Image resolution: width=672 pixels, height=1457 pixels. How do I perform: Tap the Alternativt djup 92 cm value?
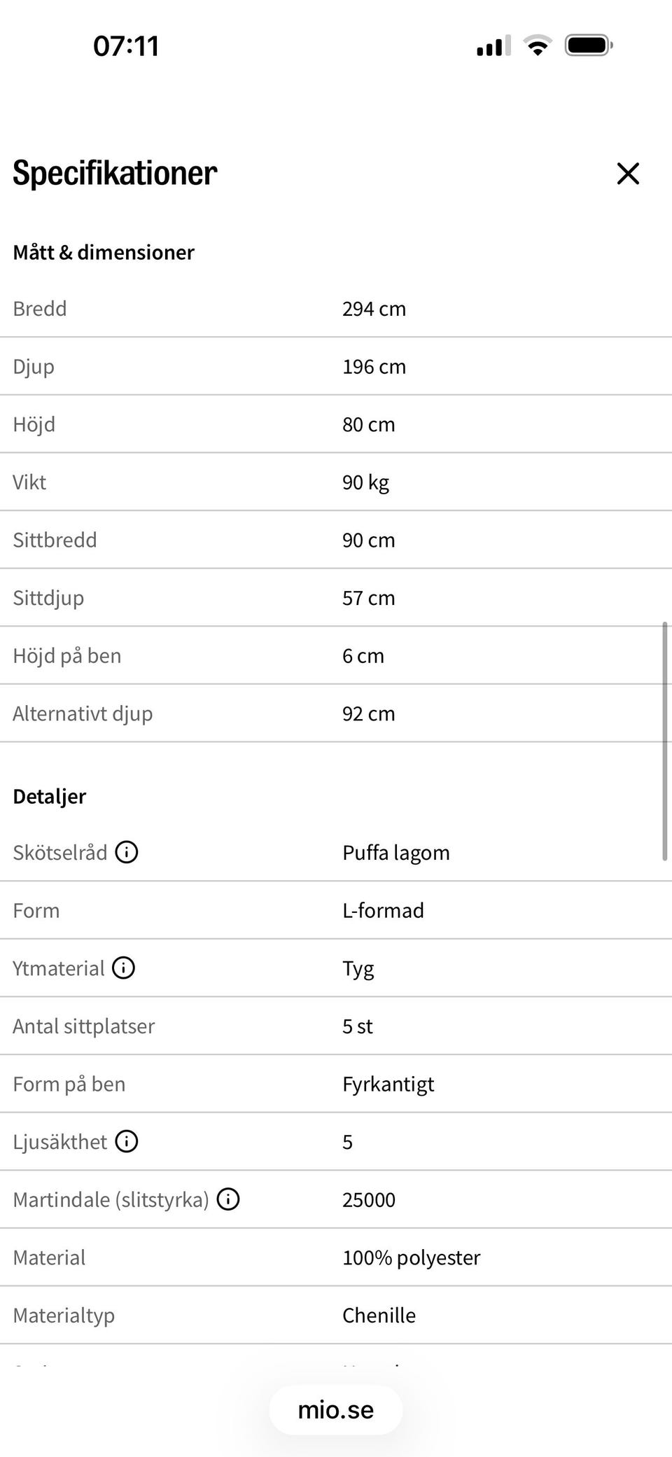coord(368,713)
